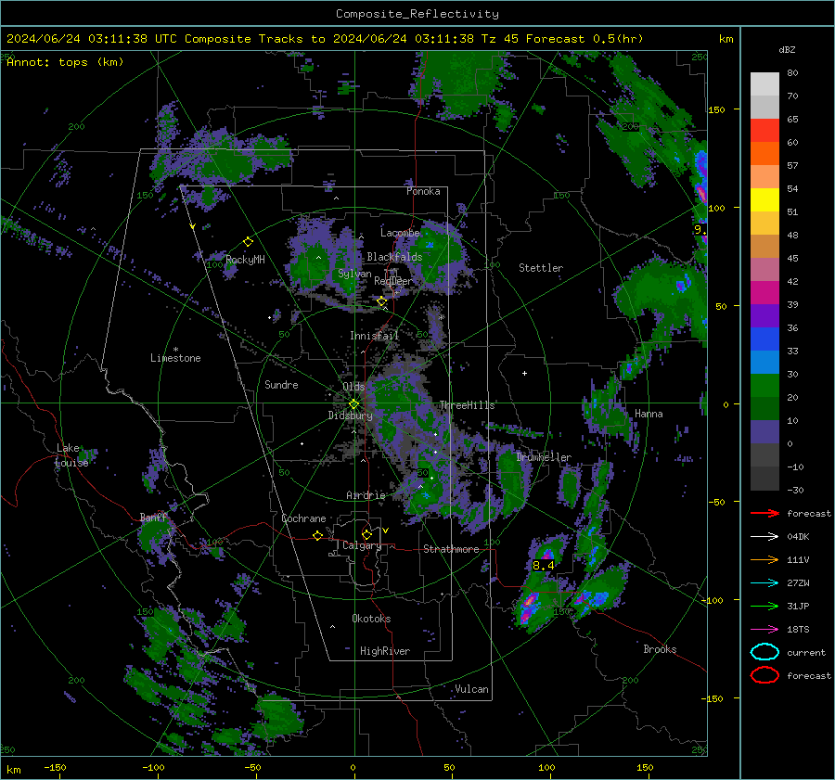Click the Ponoka town label
The width and height of the screenshot is (835, 780).
point(423,191)
